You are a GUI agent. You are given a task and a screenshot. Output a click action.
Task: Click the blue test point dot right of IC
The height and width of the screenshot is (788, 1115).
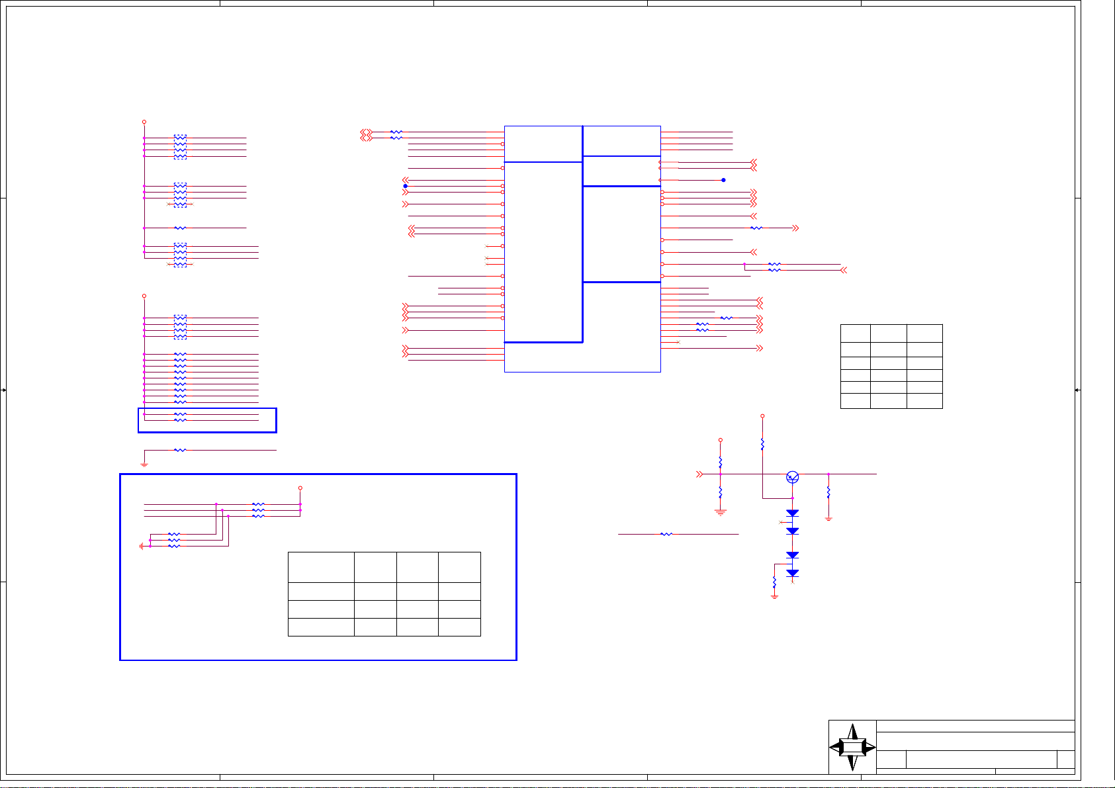tap(724, 180)
